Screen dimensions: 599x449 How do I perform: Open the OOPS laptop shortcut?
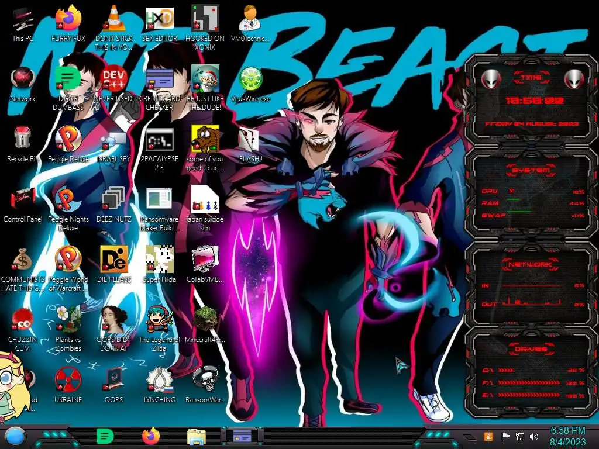(x=114, y=385)
